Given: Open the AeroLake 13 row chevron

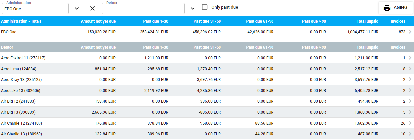Looking at the screenshot, I should point(410,90).
